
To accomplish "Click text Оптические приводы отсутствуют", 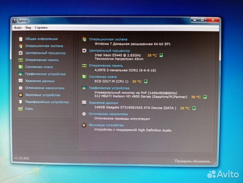I will (x=122, y=119).
